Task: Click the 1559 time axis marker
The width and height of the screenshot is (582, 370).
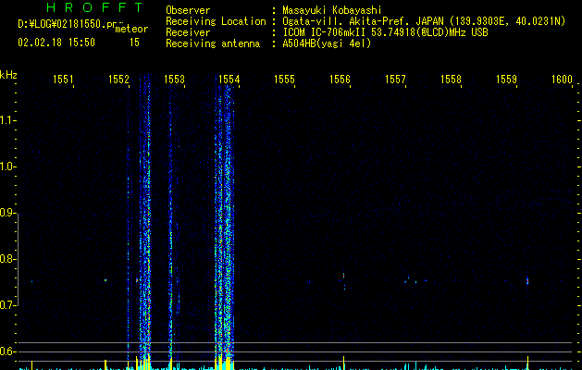Action: click(x=507, y=80)
